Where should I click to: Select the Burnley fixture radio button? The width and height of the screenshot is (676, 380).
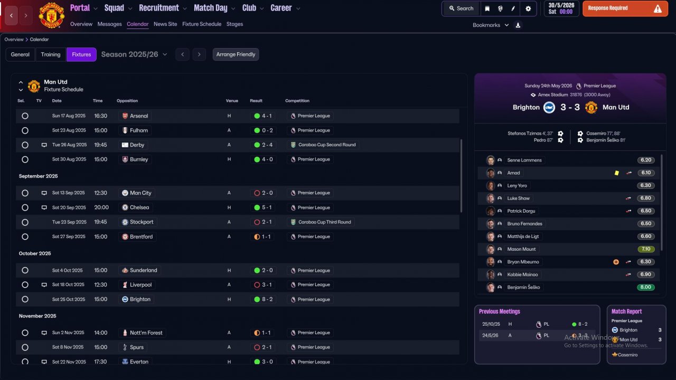click(x=25, y=159)
